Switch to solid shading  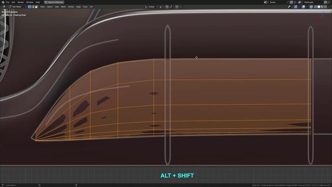click(x=319, y=7)
